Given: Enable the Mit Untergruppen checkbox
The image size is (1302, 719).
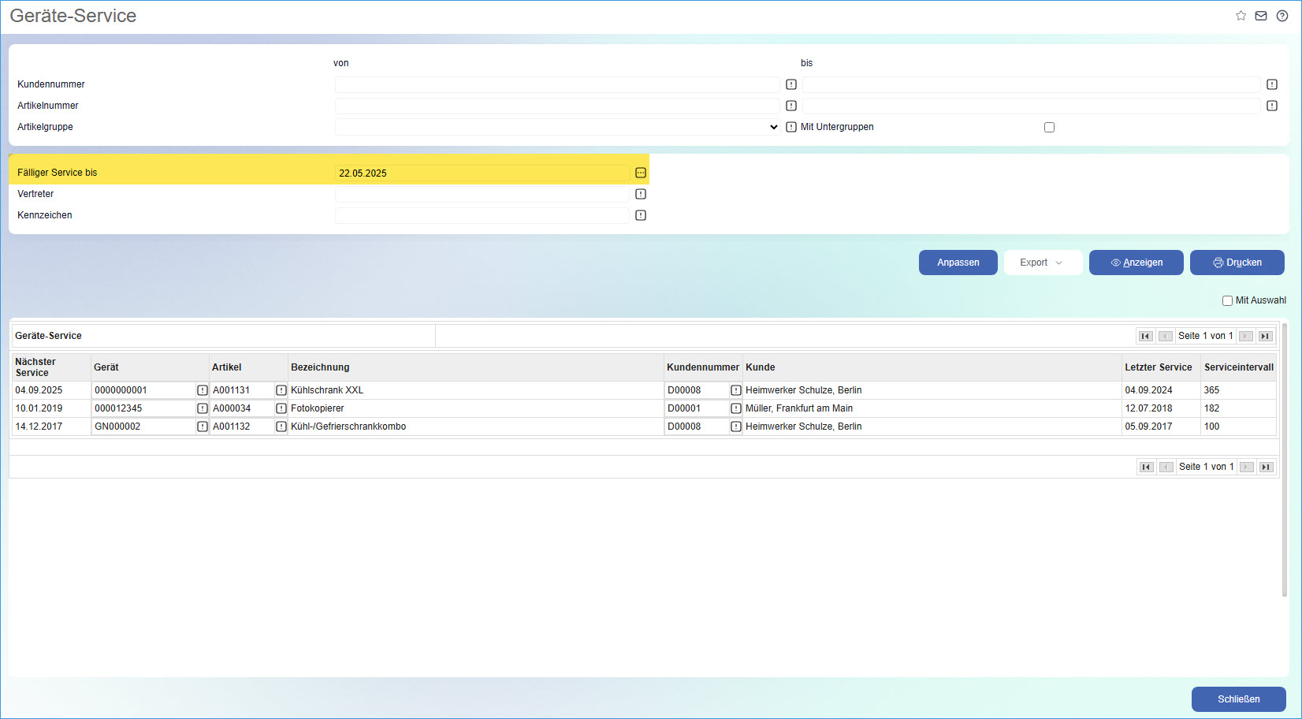Looking at the screenshot, I should point(1049,127).
